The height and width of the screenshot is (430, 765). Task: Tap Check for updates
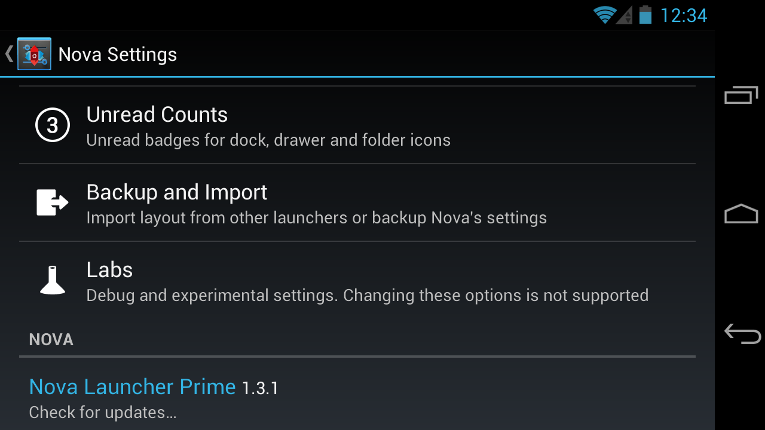pyautogui.click(x=102, y=413)
